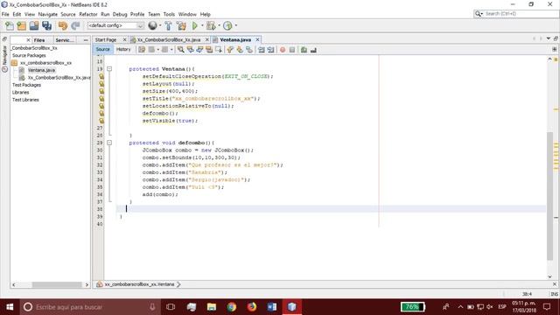Open the Edit menu
560x315 pixels.
pyautogui.click(x=17, y=14)
